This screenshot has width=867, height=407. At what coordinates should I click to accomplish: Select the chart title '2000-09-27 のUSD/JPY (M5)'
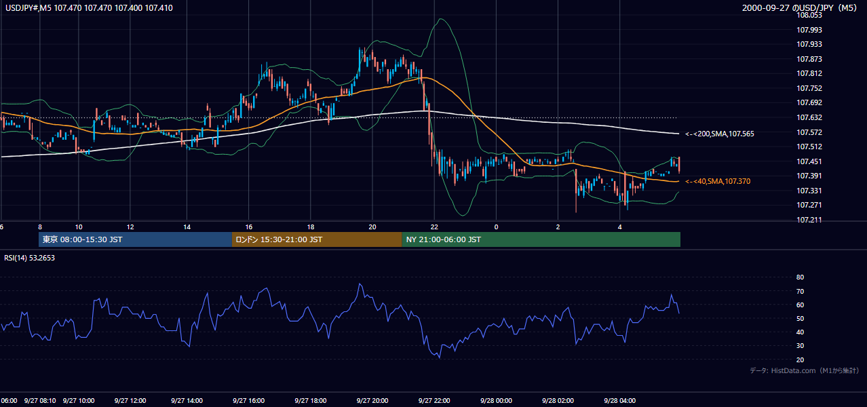point(801,7)
